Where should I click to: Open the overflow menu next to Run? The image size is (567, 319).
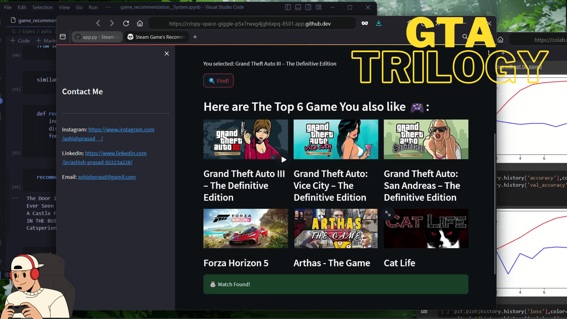coord(108,7)
